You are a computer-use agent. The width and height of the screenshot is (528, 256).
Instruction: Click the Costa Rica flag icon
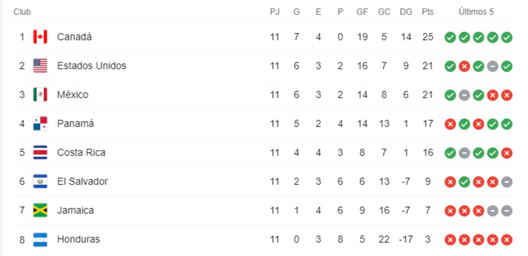click(40, 153)
